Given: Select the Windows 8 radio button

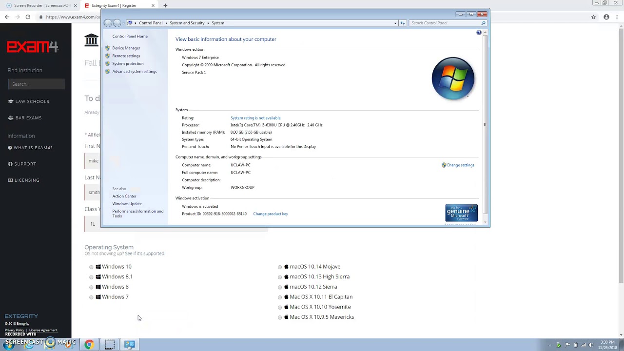Looking at the screenshot, I should click(91, 287).
